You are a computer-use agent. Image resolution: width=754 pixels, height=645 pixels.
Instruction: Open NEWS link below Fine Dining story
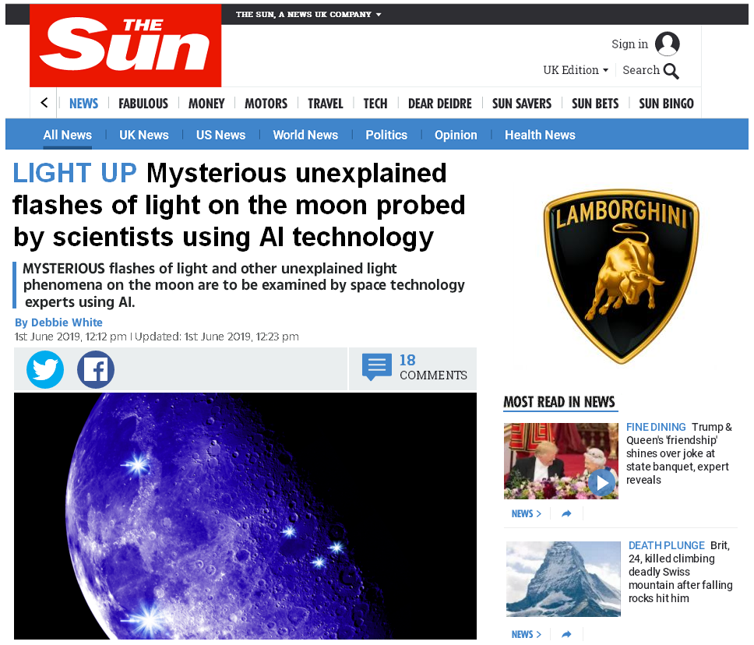pos(527,513)
